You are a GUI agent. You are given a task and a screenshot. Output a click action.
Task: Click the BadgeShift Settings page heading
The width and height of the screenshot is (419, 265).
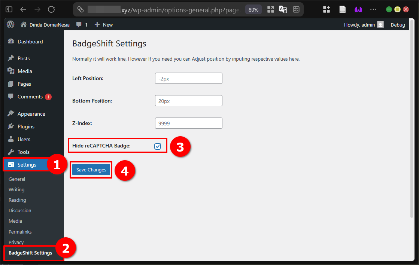(x=109, y=43)
